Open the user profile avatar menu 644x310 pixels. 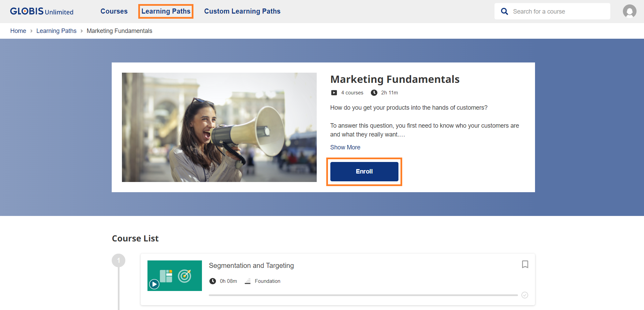pos(630,11)
